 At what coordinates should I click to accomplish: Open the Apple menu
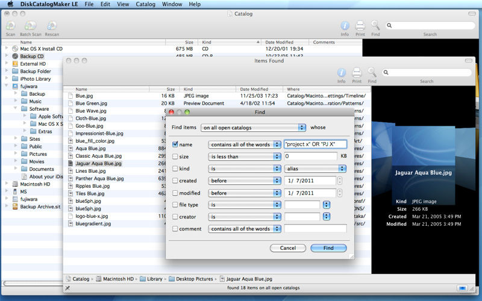pyautogui.click(x=10, y=4)
